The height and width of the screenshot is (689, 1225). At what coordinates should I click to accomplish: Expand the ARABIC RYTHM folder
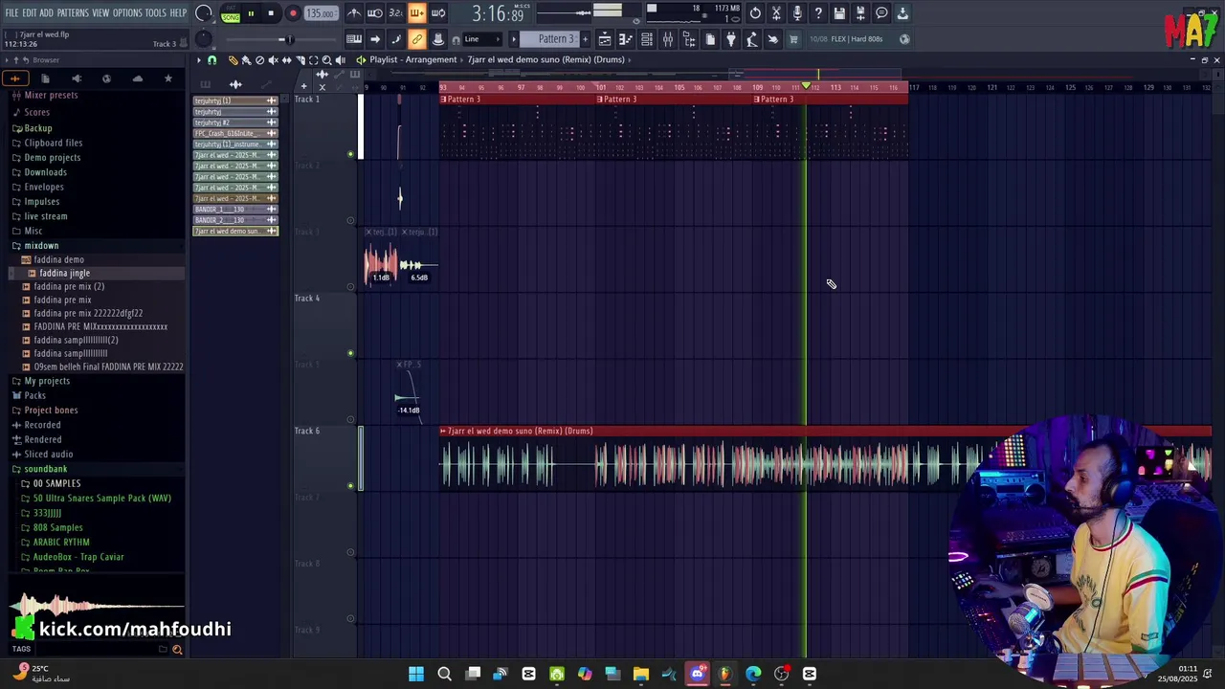pos(61,542)
